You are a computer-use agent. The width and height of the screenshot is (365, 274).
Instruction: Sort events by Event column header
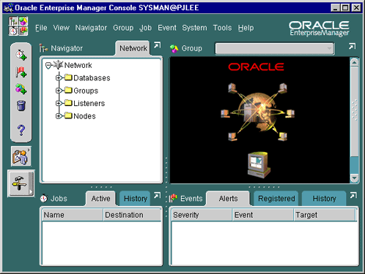click(x=263, y=215)
